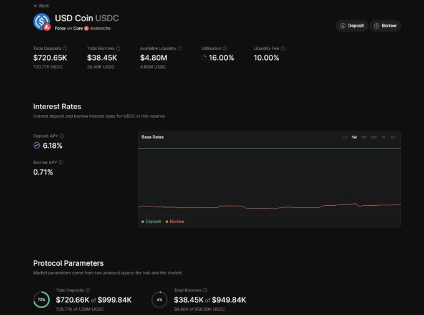Screen dimensions: 424x315
Task: Select the 1D chart range
Action: point(345,137)
